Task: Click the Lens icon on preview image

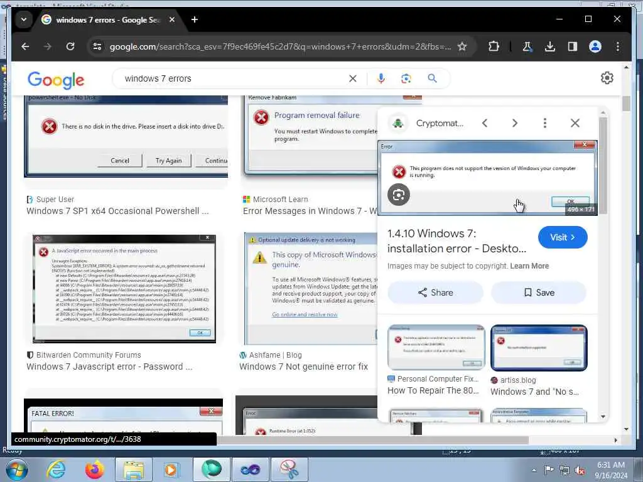Action: [399, 195]
